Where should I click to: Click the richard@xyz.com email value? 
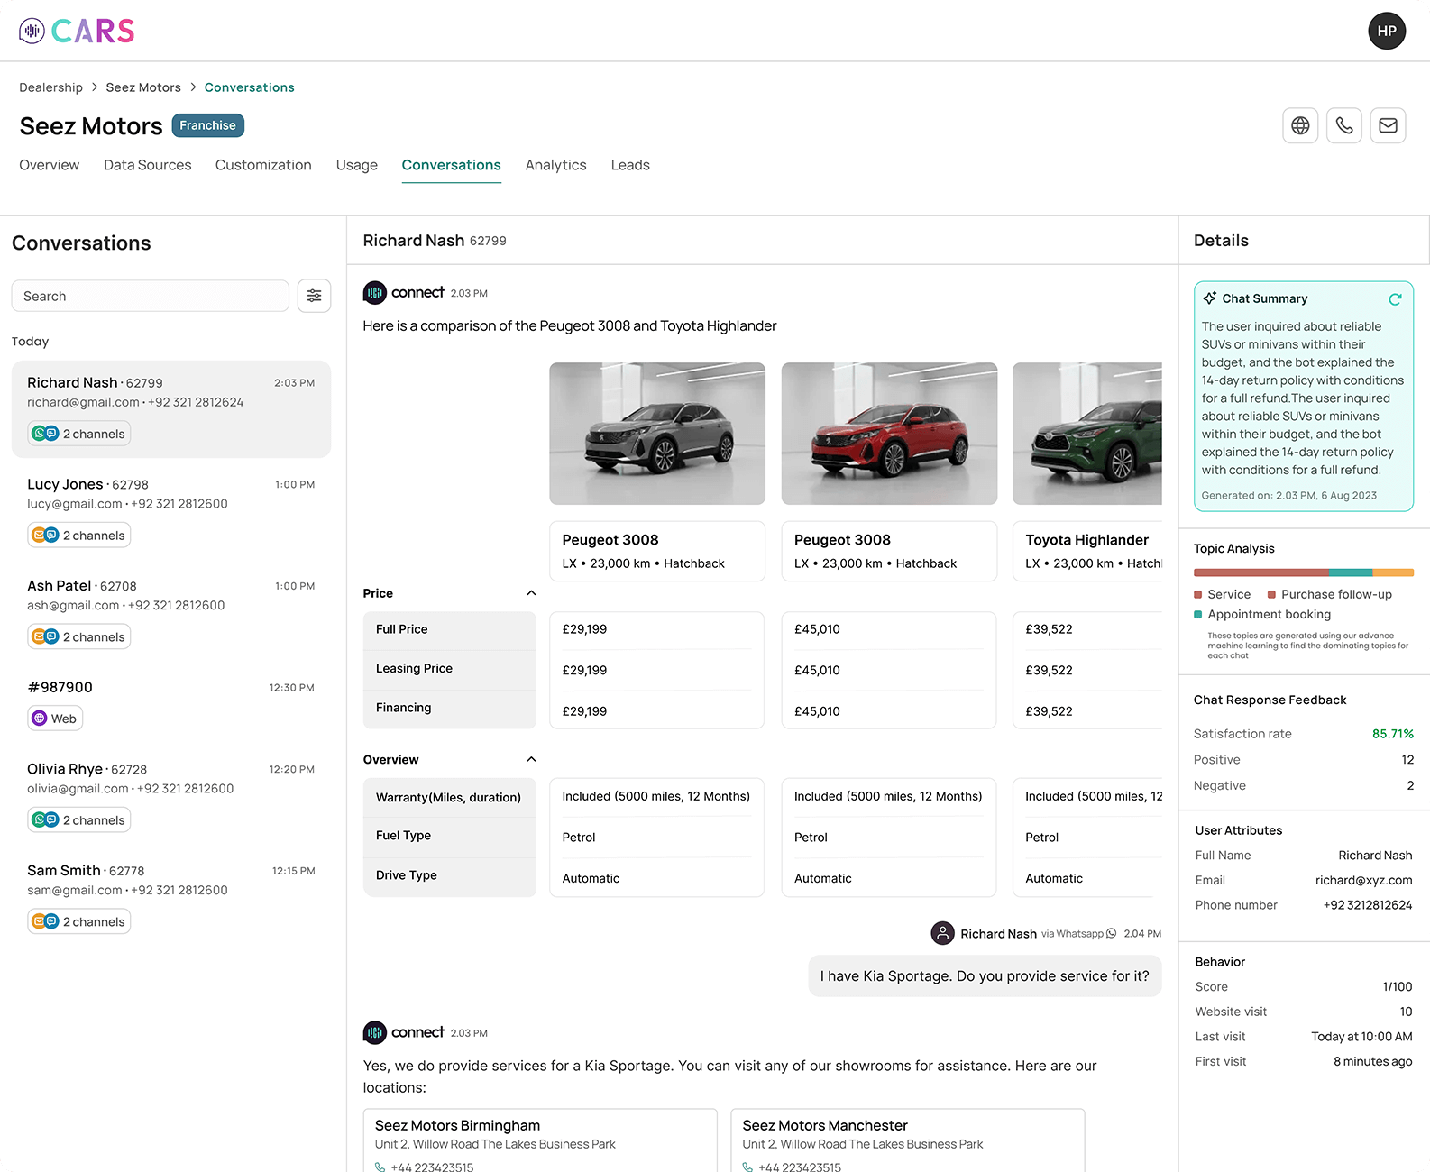(1363, 880)
